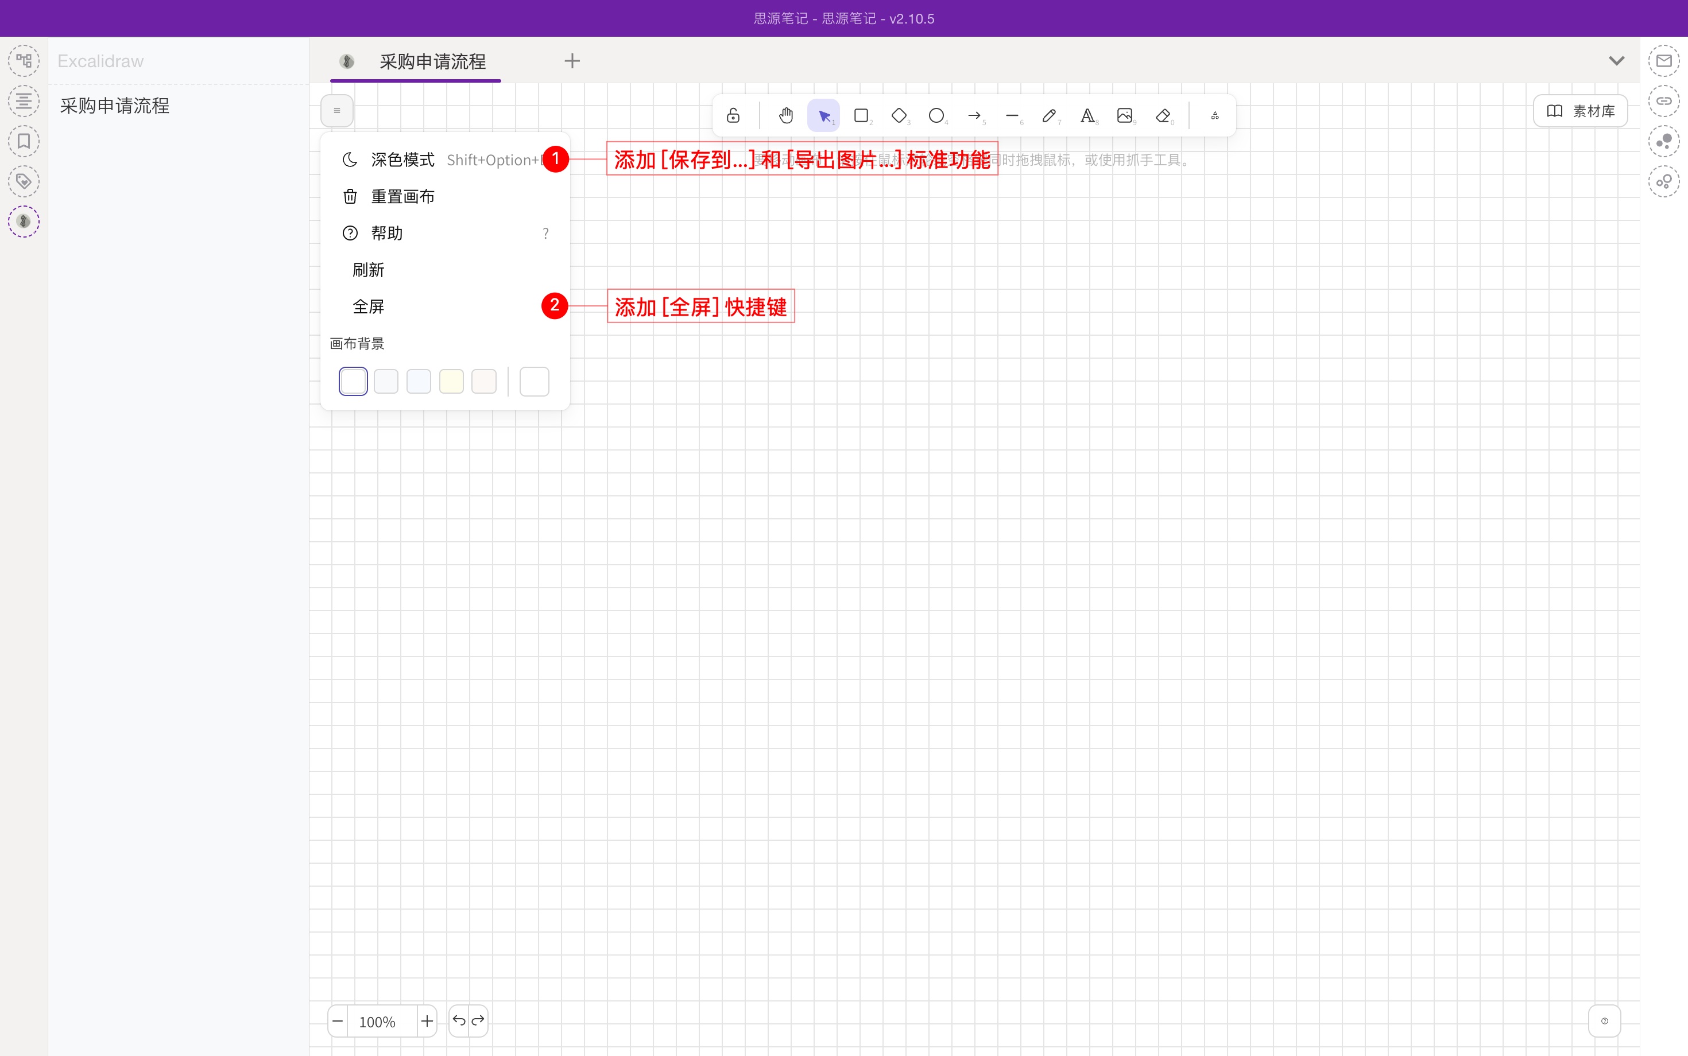Toggle the hamburger main menu button
1688x1056 pixels.
pyautogui.click(x=337, y=110)
